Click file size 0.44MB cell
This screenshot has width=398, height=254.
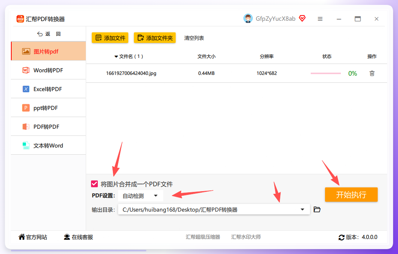[x=207, y=73]
